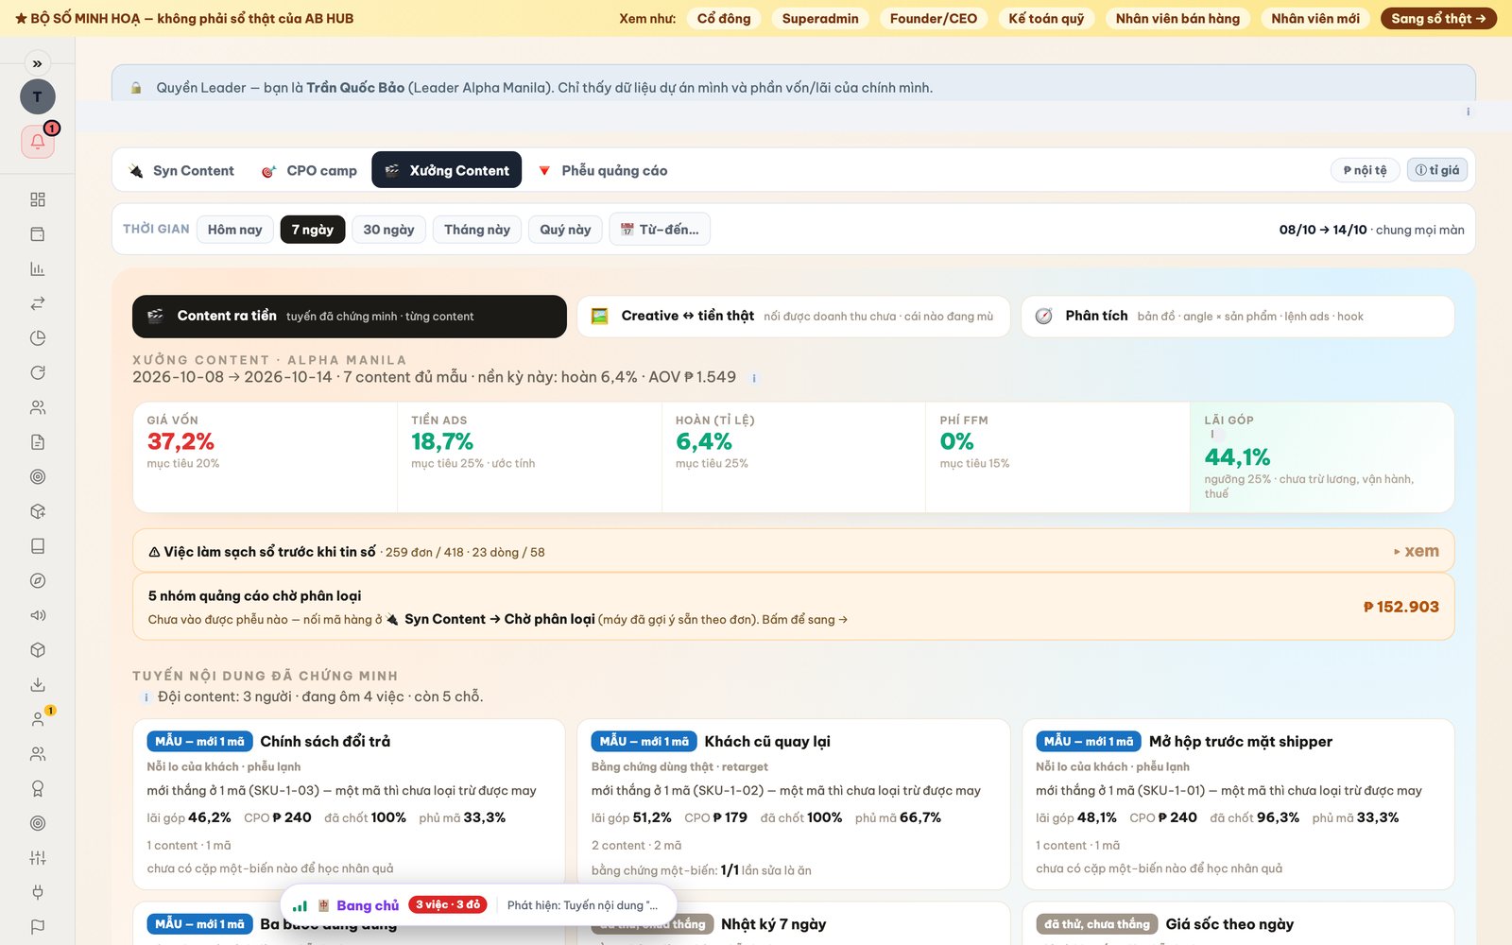View as Nhân viên bán hàng role
The width and height of the screenshot is (1512, 945).
pos(1177,18)
